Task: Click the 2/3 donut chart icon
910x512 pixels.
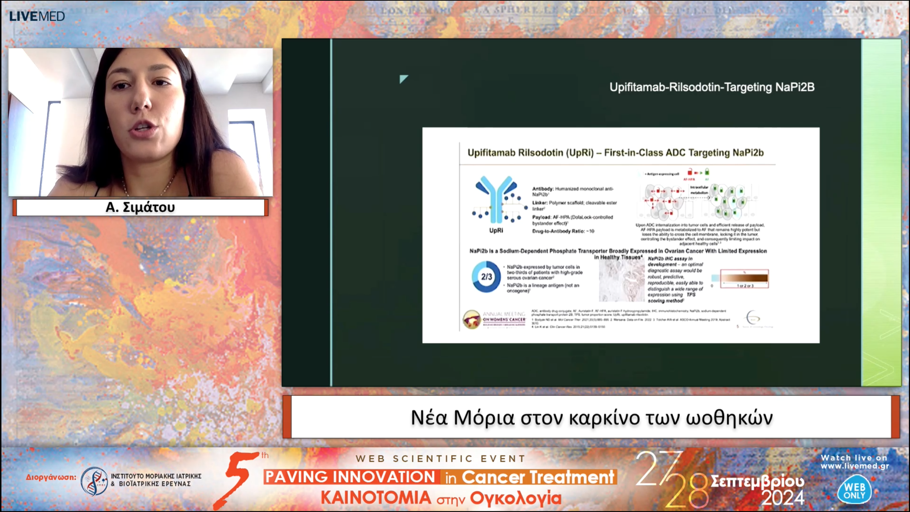Action: [486, 277]
